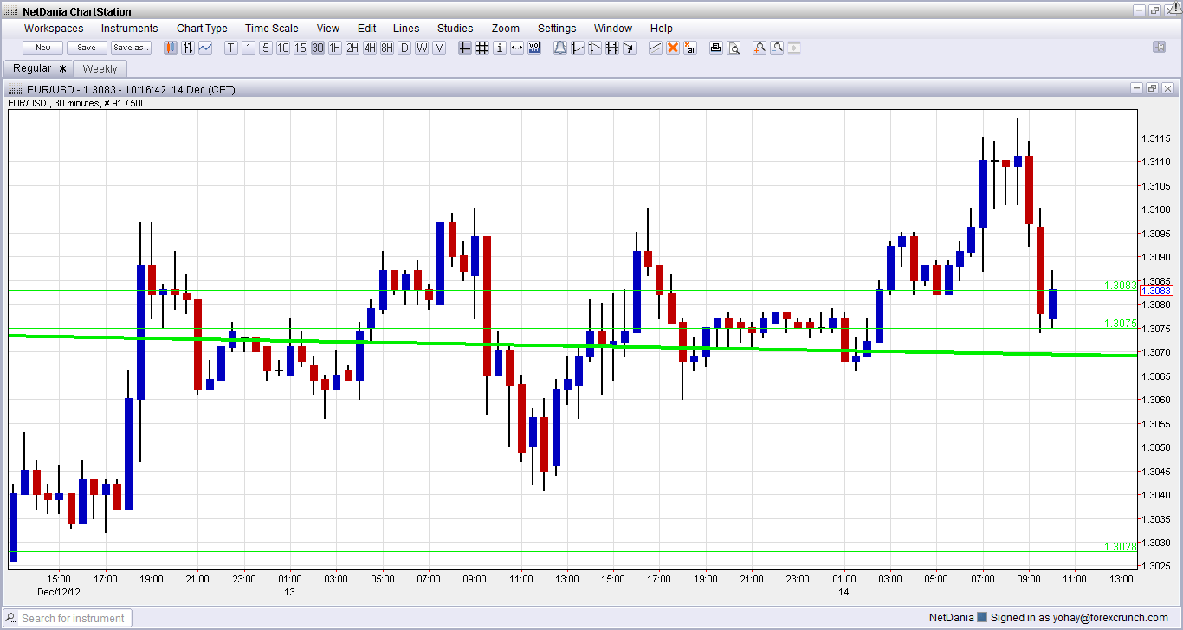The height and width of the screenshot is (630, 1183).
Task: Print the chart using the printer icon
Action: [716, 48]
